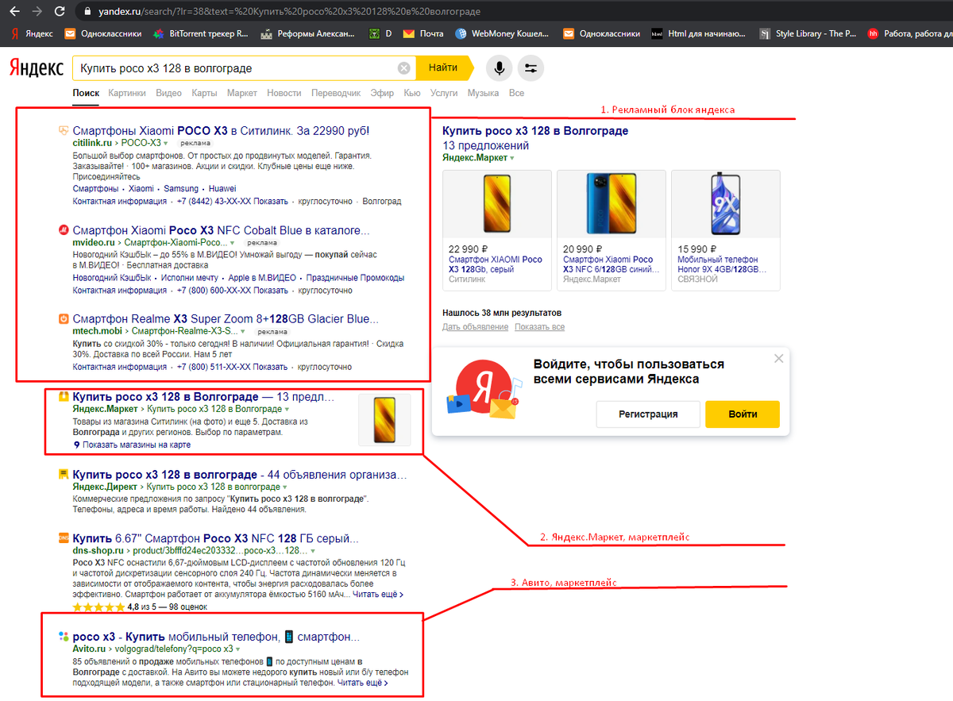Screen dimensions: 953x701
Task: Click the DNS-shop star rating row
Action: click(140, 607)
